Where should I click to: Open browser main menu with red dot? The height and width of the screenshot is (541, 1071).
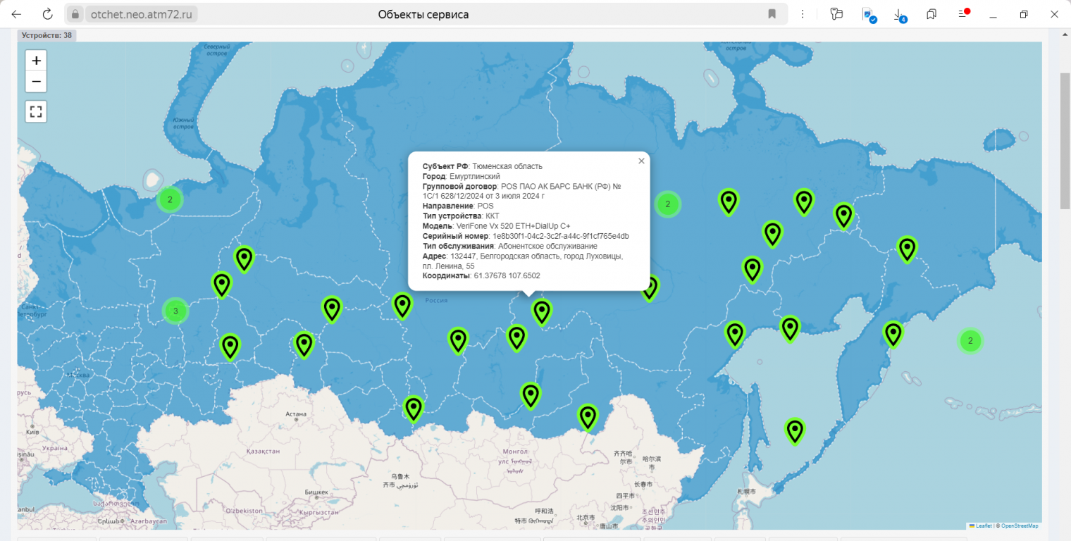tap(963, 14)
